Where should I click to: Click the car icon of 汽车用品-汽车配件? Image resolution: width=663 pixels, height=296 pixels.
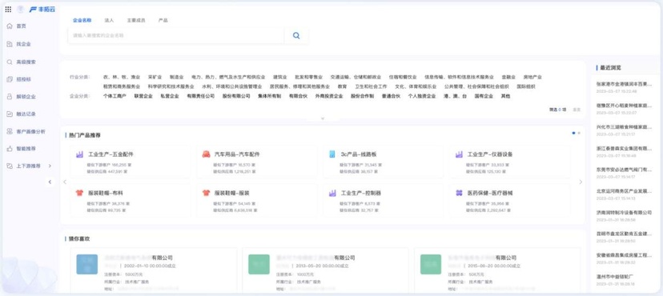coord(206,154)
